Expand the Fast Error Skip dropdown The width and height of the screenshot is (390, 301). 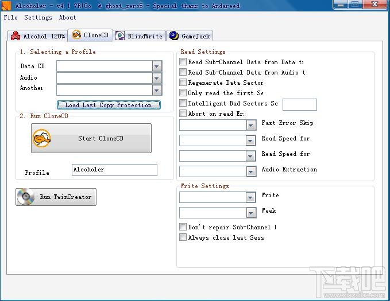[x=251, y=125]
